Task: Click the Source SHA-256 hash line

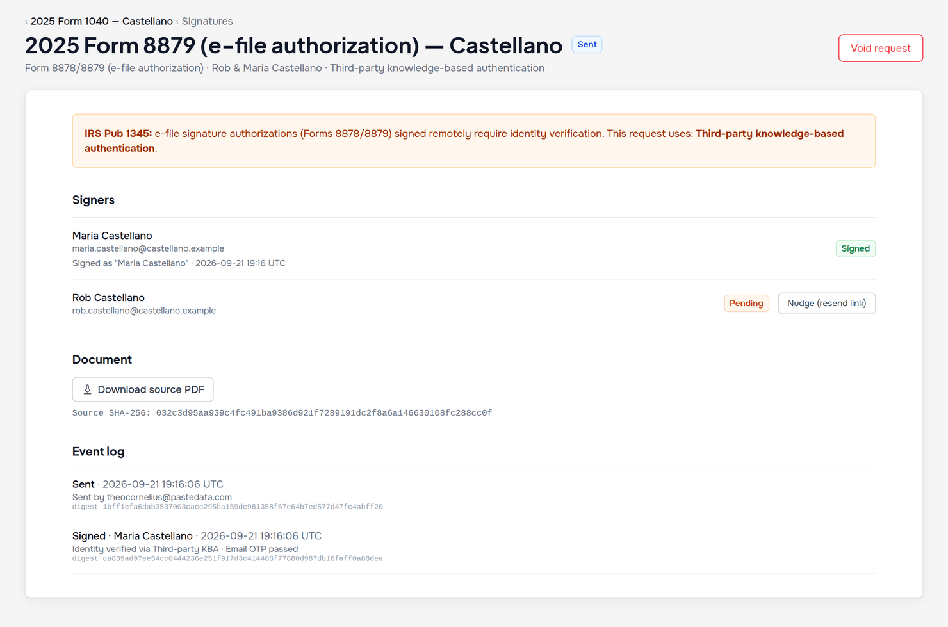Action: pos(282,413)
